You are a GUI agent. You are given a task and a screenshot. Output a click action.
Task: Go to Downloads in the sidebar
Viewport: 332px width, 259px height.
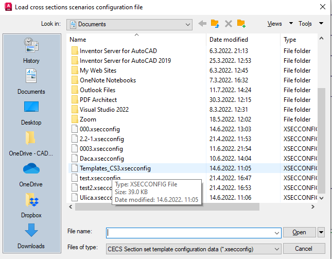tap(31, 236)
